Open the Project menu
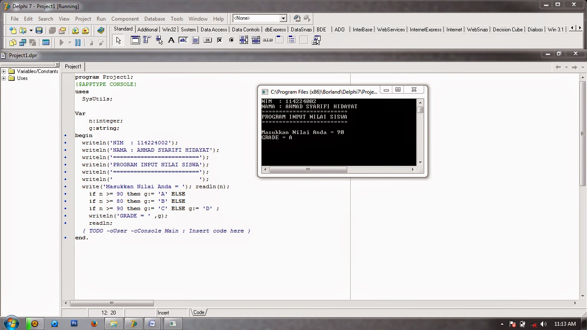Viewport: 587px width, 330px height. [x=83, y=19]
